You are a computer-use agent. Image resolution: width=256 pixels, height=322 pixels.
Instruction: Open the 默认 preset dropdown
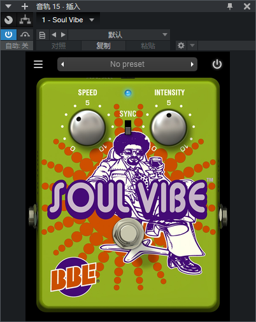[119, 35]
